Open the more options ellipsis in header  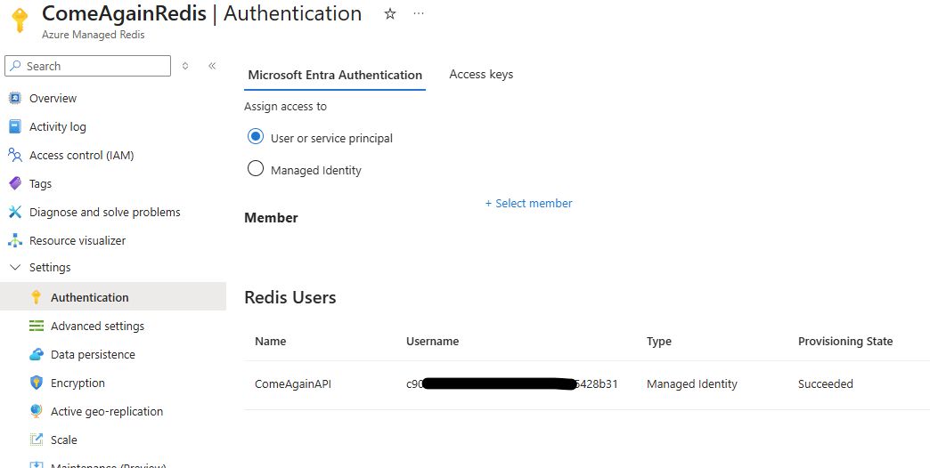click(419, 13)
